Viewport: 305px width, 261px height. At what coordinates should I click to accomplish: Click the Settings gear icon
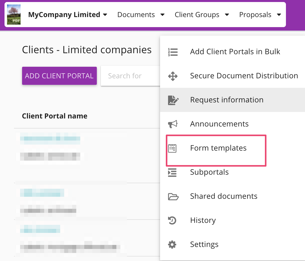172,244
